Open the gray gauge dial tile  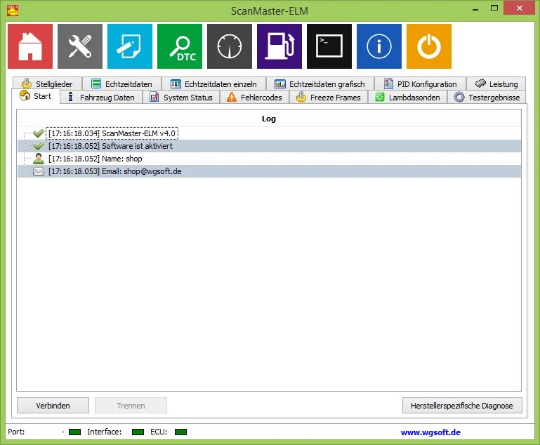point(230,46)
